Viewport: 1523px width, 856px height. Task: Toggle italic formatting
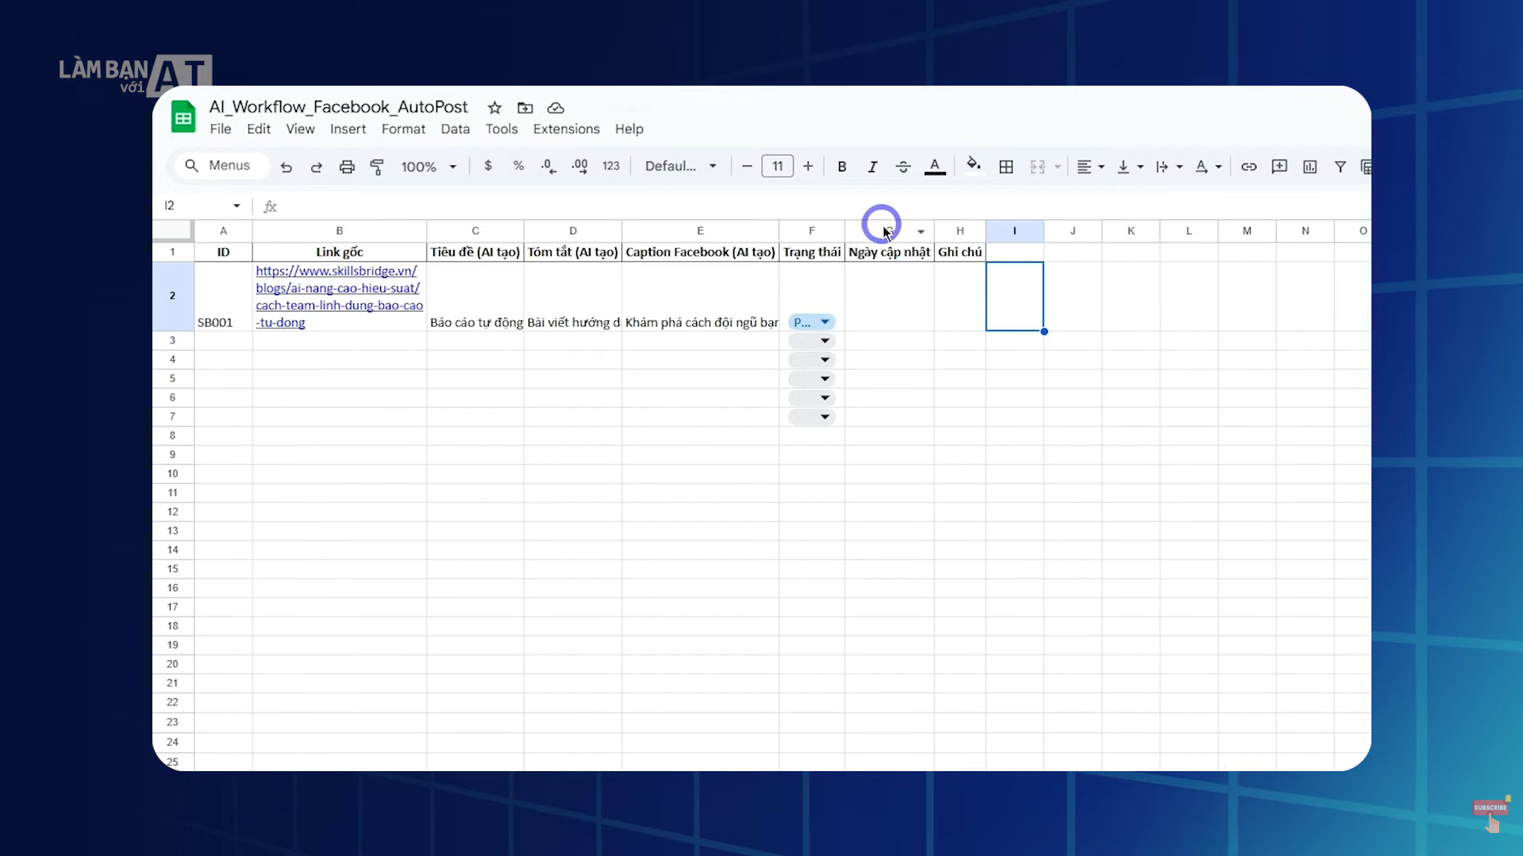point(872,167)
